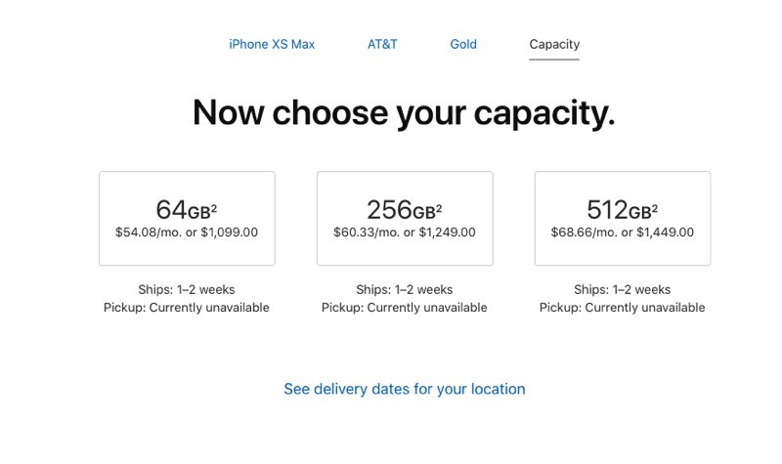Choose the 256GB capacity option
This screenshot has width=782, height=464.
point(405,218)
